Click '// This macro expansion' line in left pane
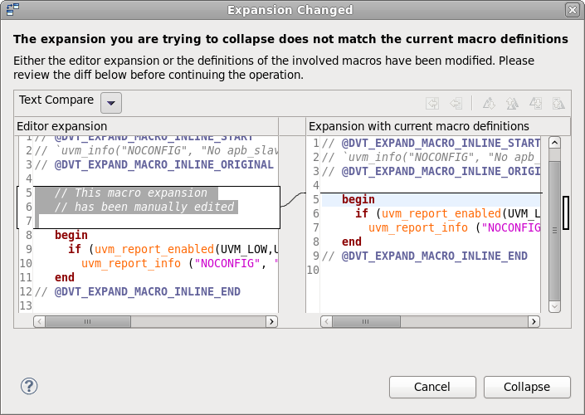Viewport: 585px width, 415px height. point(130,193)
